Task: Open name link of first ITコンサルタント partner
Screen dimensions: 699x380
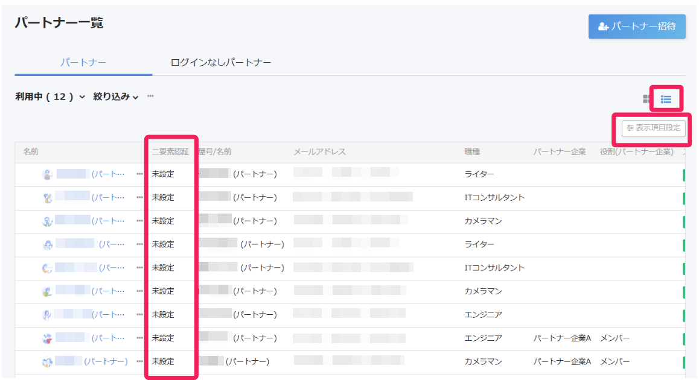Action: (91, 197)
